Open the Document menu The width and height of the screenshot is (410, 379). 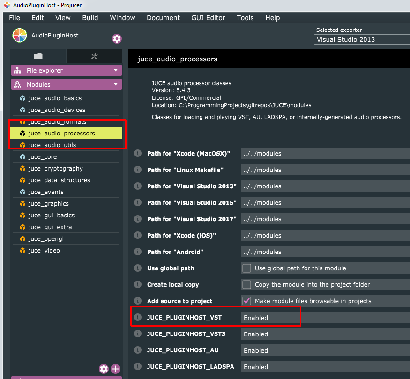[x=163, y=18]
